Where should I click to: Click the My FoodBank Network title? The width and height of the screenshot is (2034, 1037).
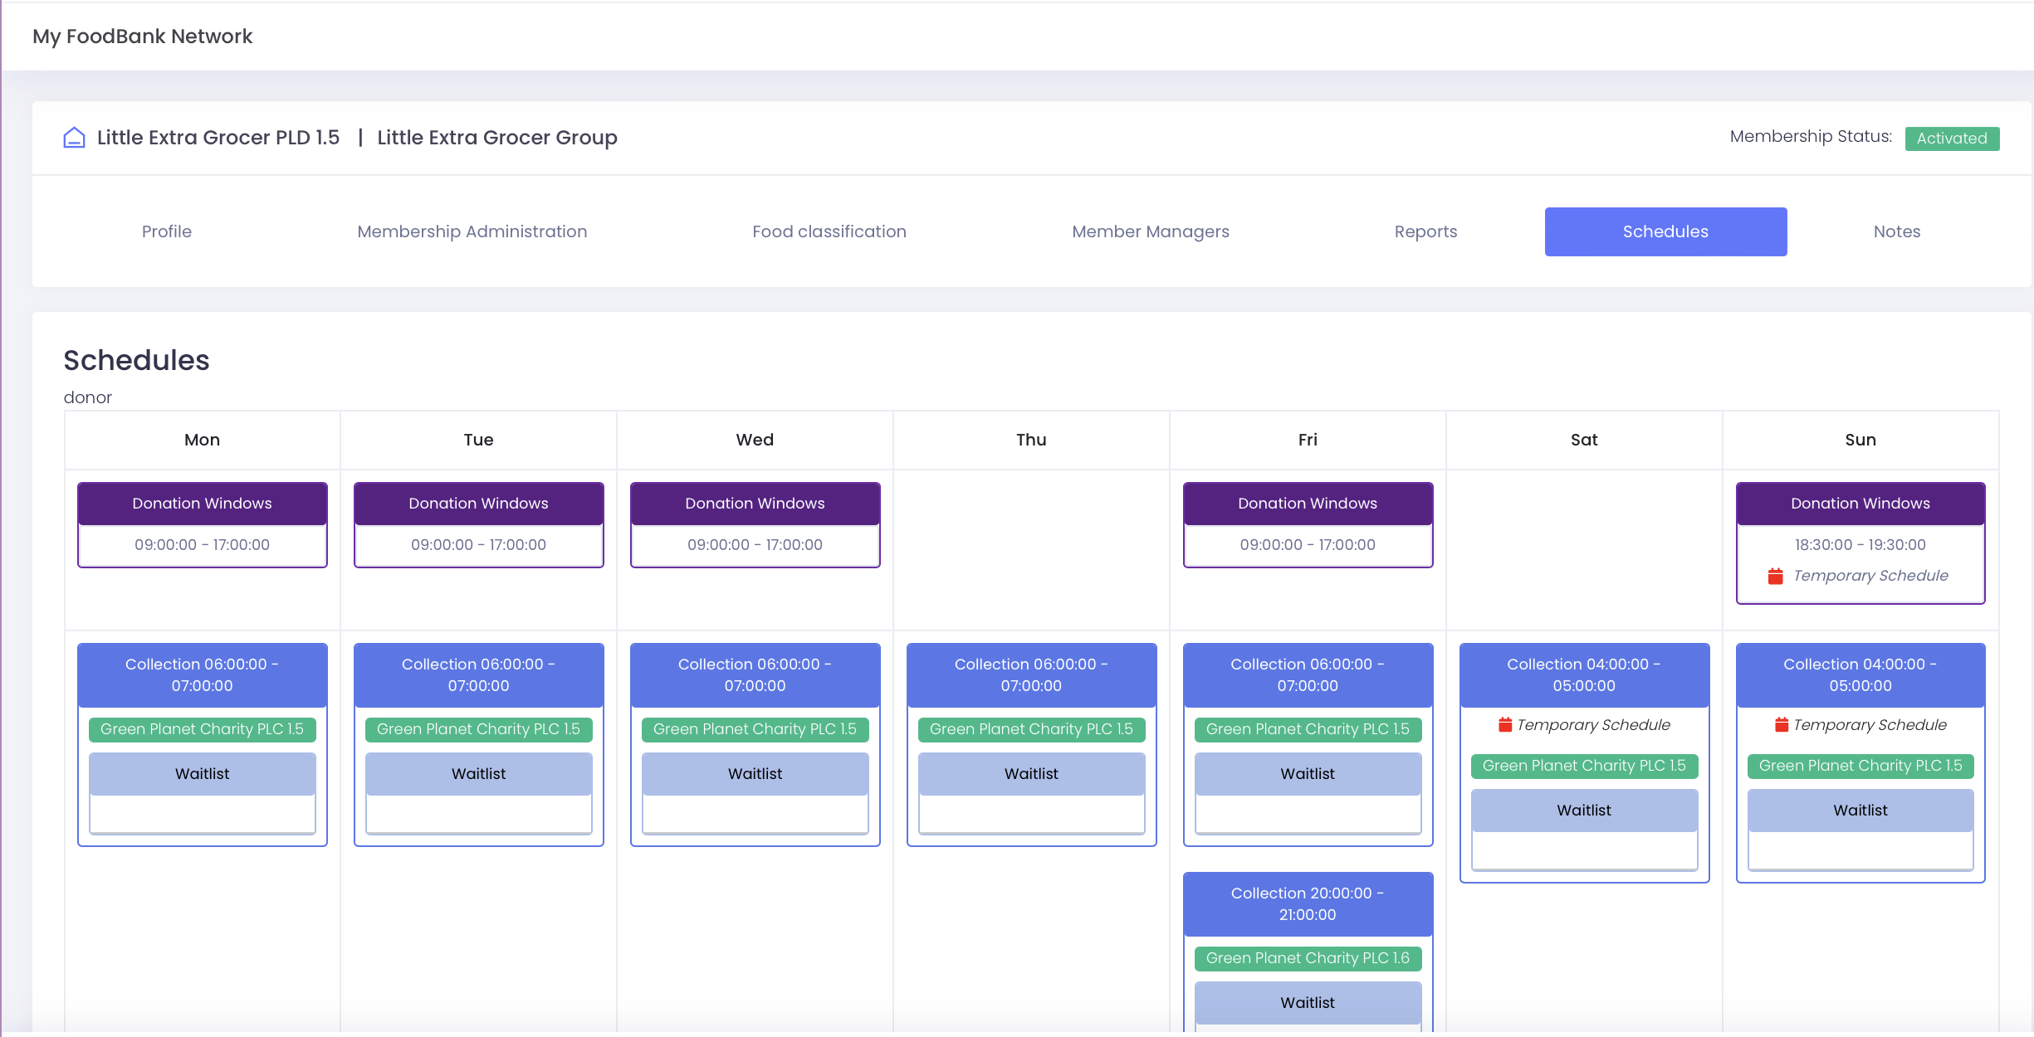(142, 37)
